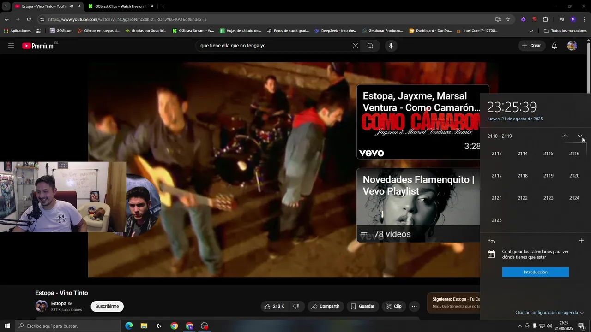Open File Explorer from the taskbar
591x332 pixels.
point(144,326)
